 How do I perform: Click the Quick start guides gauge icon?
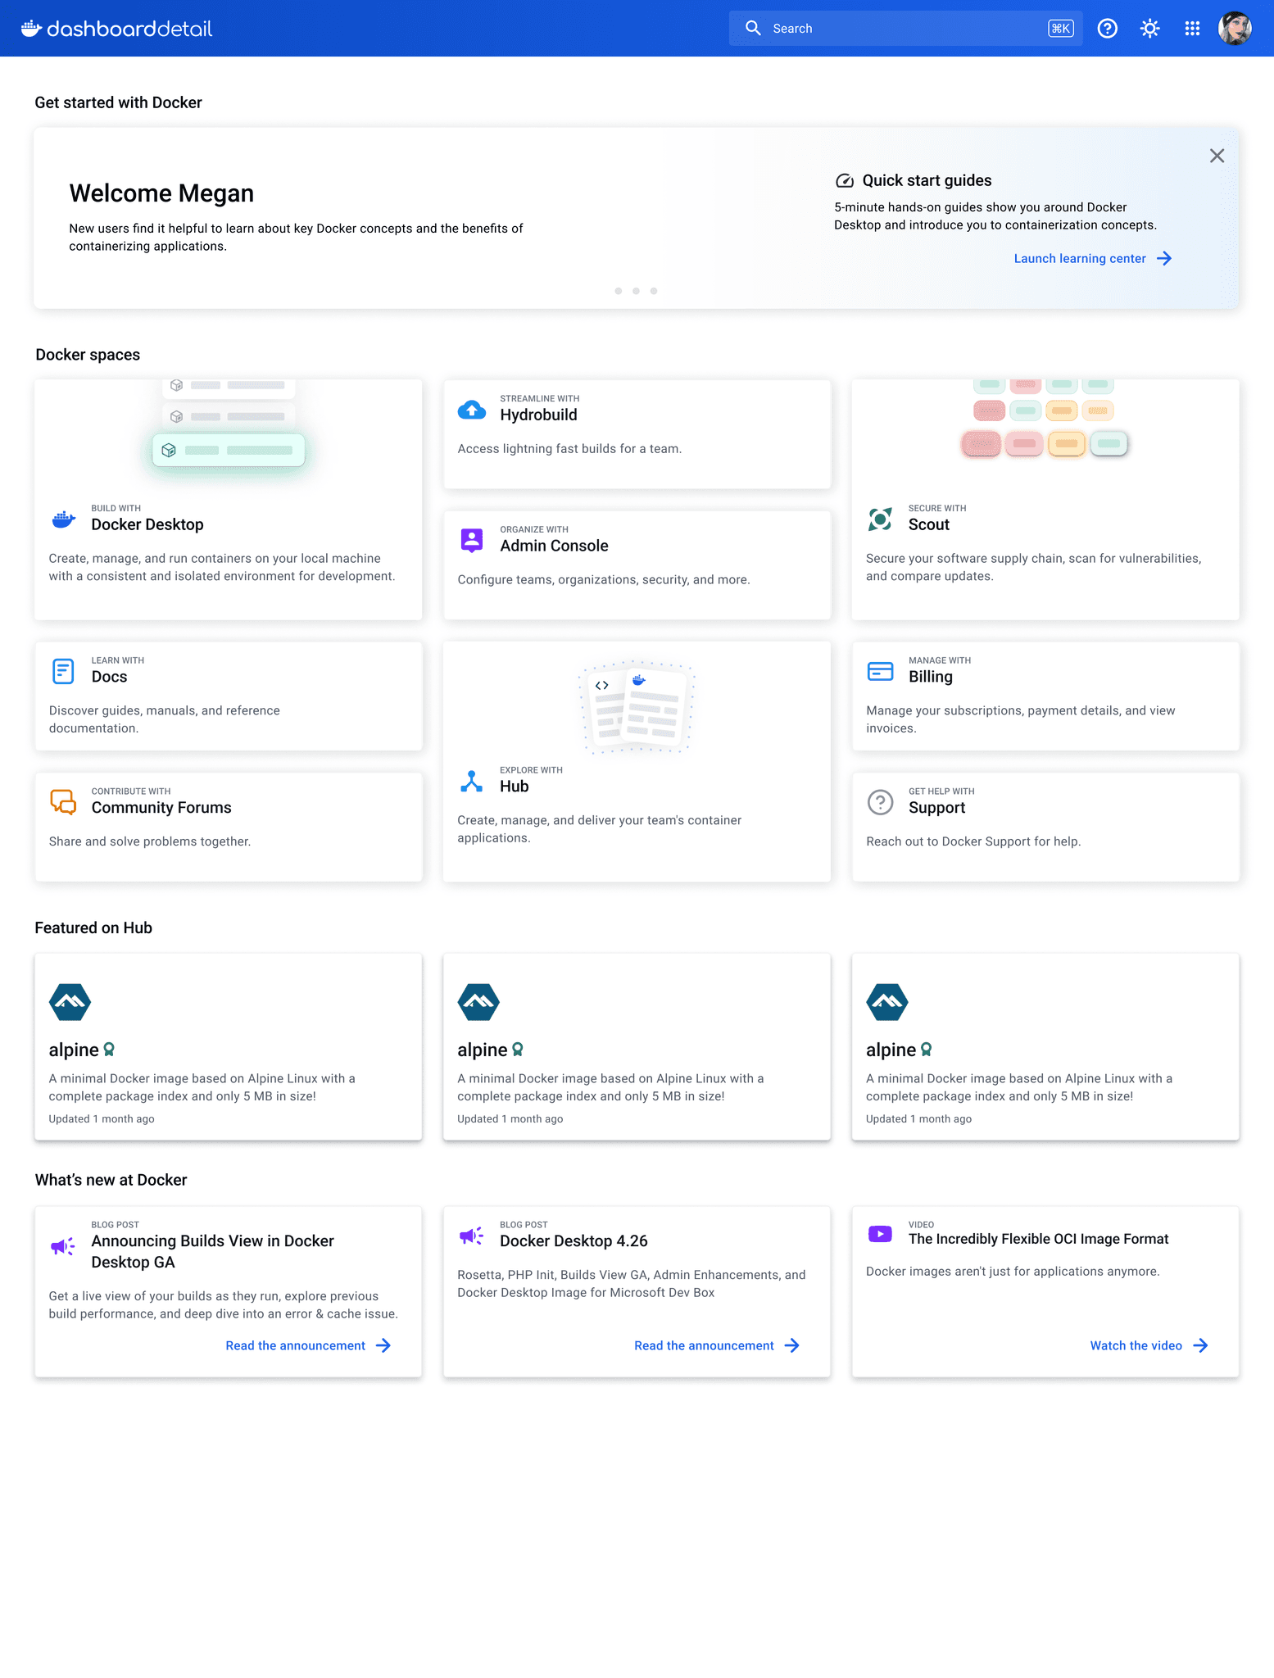coord(844,181)
